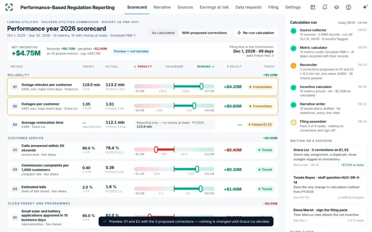This screenshot has width=372, height=232.
Task: Click the Calls answered within 30 seconds slider
Action: click(174, 150)
